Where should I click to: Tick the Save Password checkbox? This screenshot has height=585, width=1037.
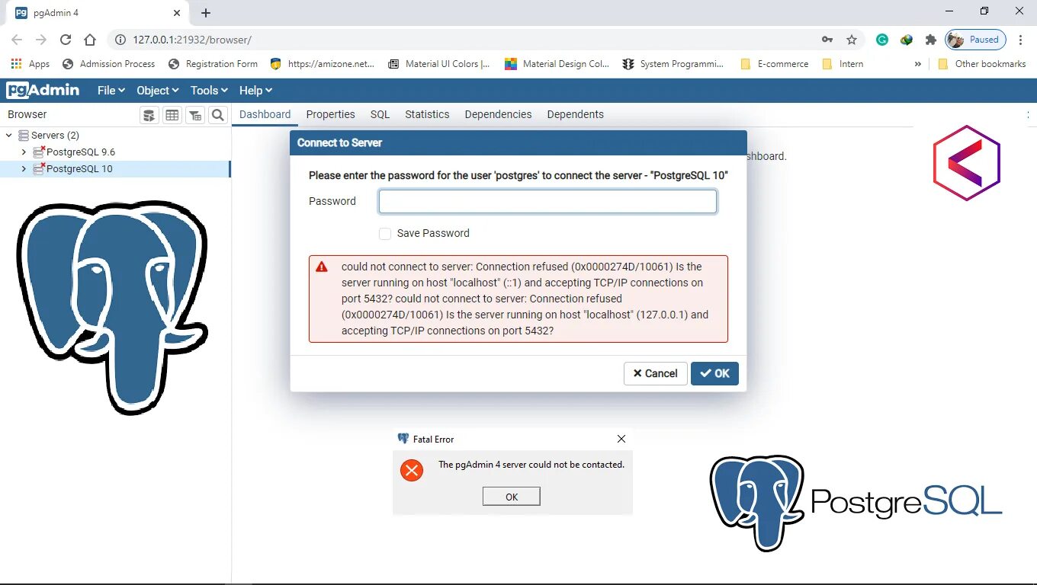click(385, 234)
